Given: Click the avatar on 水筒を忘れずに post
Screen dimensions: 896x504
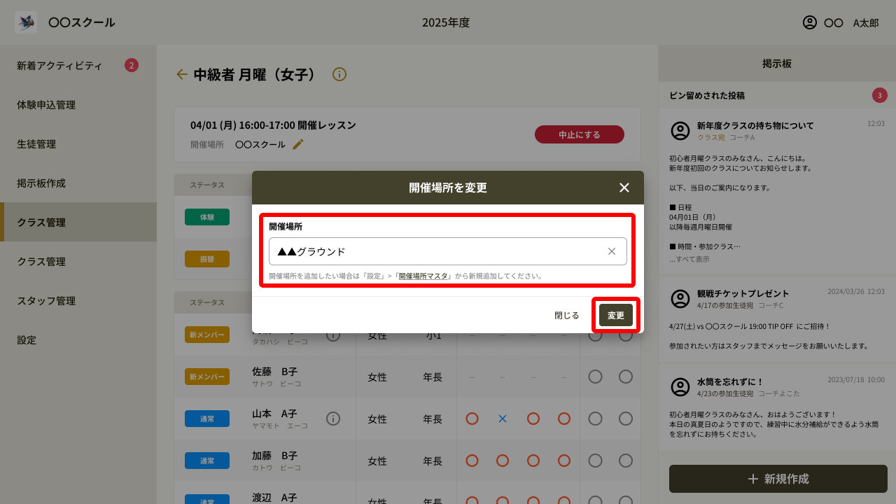Looking at the screenshot, I should point(680,387).
